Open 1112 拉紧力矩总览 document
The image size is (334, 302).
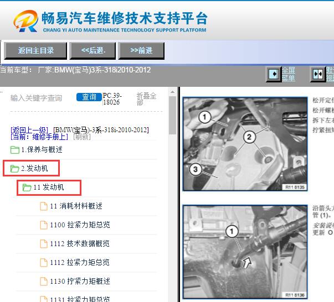[x=80, y=262]
